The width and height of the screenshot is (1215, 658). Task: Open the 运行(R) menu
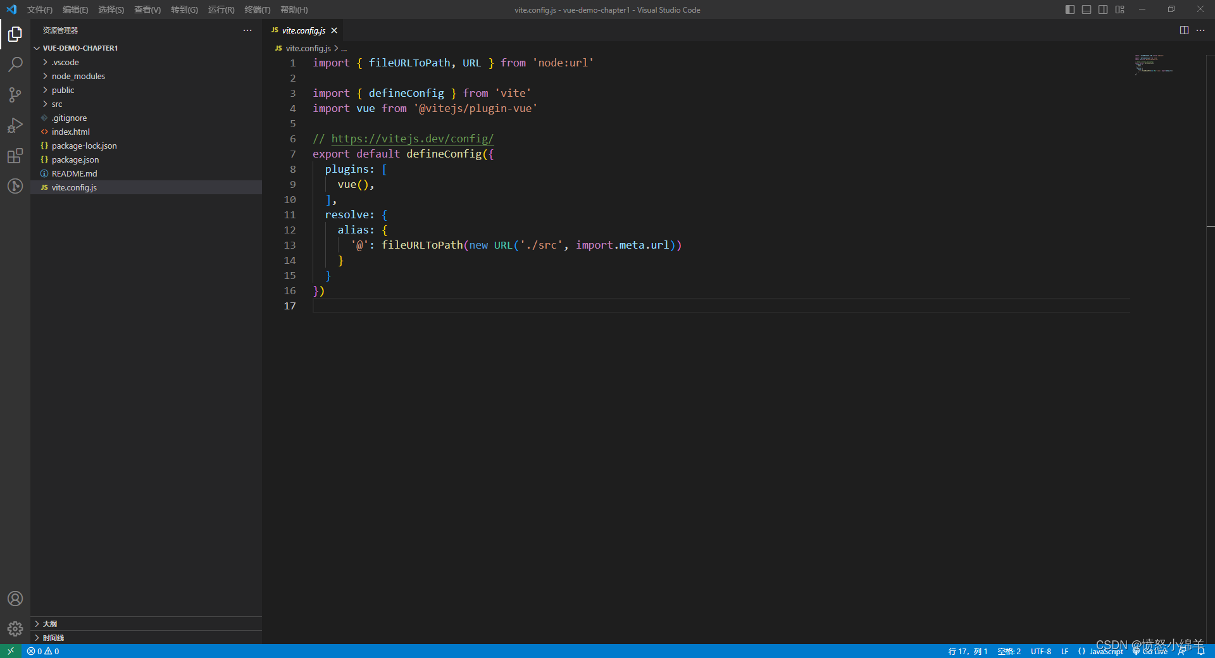click(221, 9)
